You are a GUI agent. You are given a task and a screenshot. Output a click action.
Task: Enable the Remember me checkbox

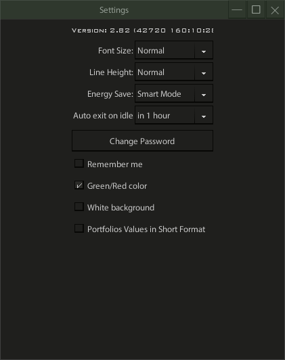[79, 164]
